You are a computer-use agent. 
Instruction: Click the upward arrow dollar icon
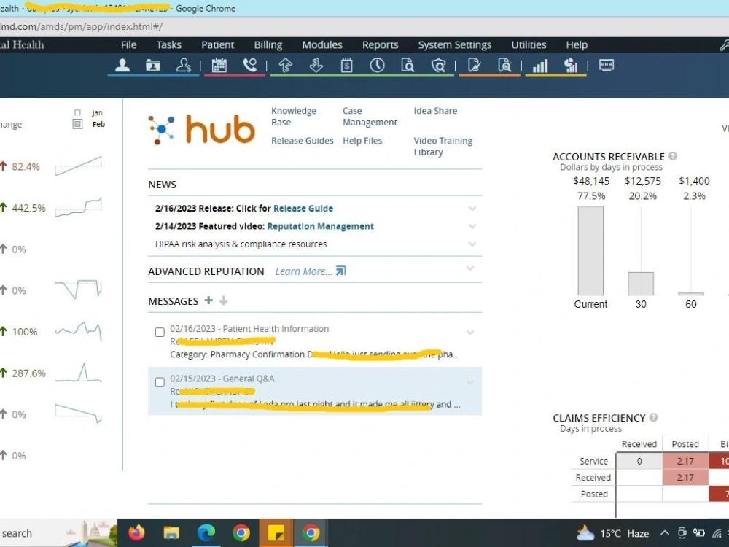[286, 65]
